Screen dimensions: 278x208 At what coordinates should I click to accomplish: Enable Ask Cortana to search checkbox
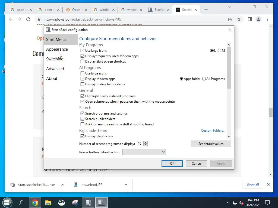(82, 124)
